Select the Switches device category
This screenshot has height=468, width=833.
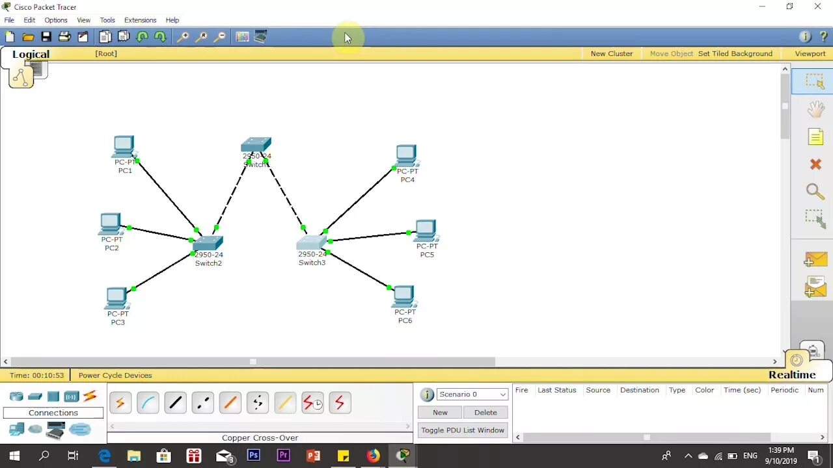35,396
